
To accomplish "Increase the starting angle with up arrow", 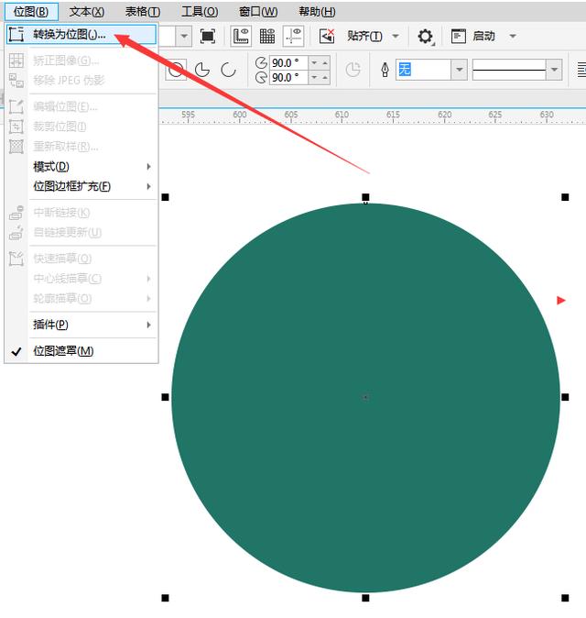I will click(325, 62).
